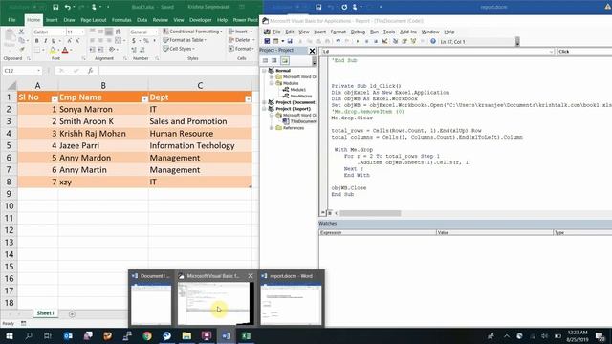Open the Sl No column filter dropdown
This screenshot has height=344, width=612.
[55, 99]
